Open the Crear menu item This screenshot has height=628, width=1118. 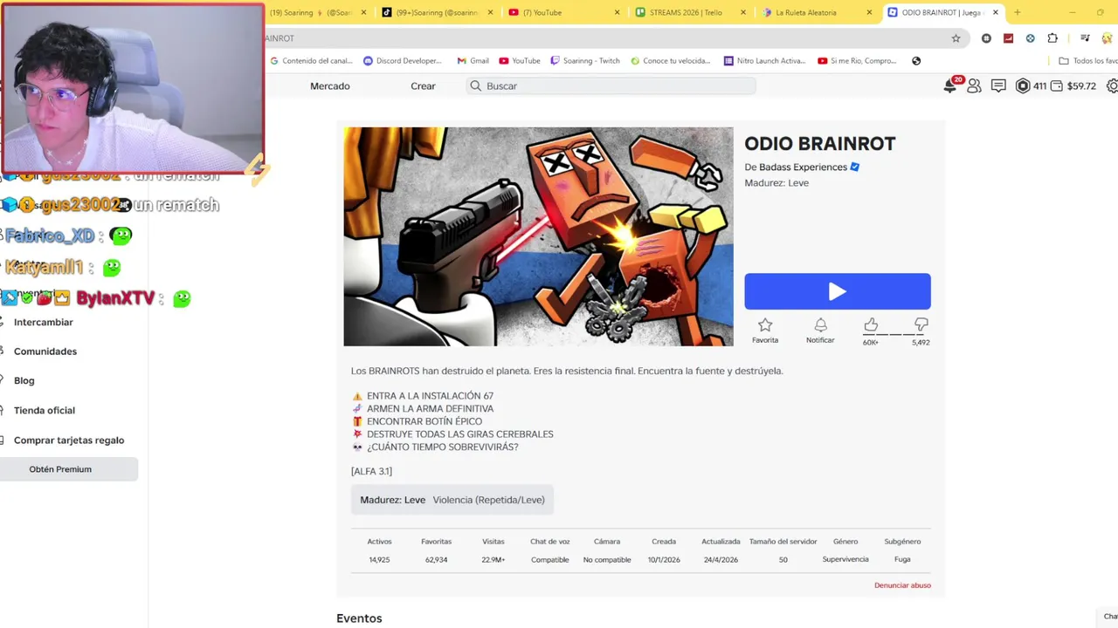click(x=423, y=85)
